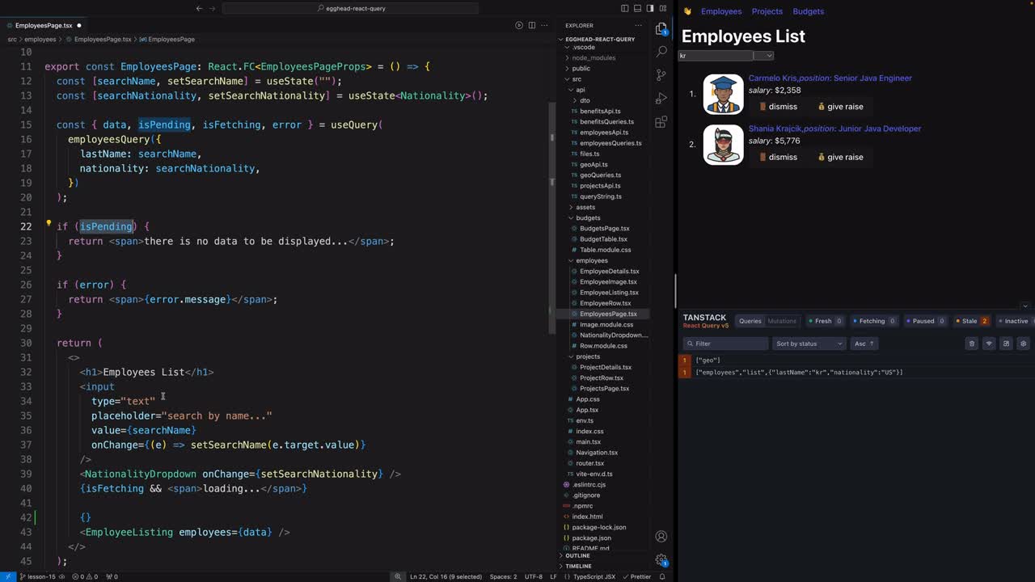Toggle the primary sidebar layout button
This screenshot has height=582, width=1035.
point(625,8)
